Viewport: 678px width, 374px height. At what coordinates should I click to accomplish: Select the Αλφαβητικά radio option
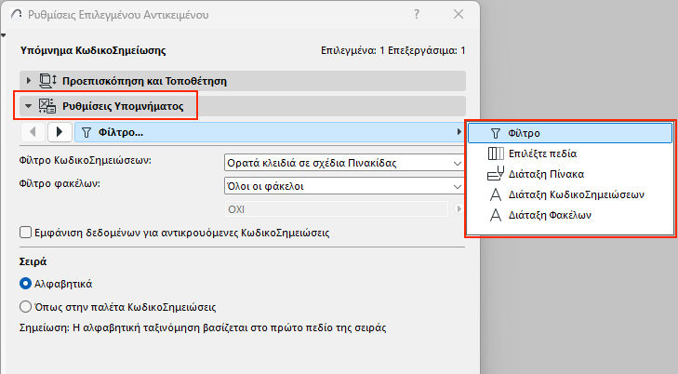click(25, 284)
